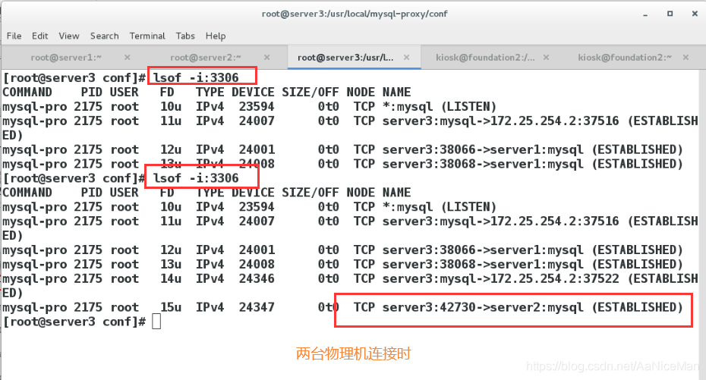Viewport: 706px width, 380px height.
Task: Open the Help menu
Action: pos(216,36)
